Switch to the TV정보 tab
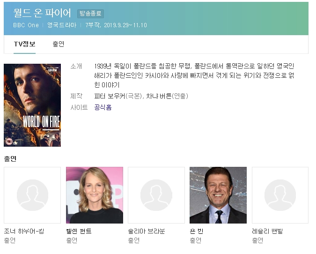The height and width of the screenshot is (254, 316). coord(24,45)
